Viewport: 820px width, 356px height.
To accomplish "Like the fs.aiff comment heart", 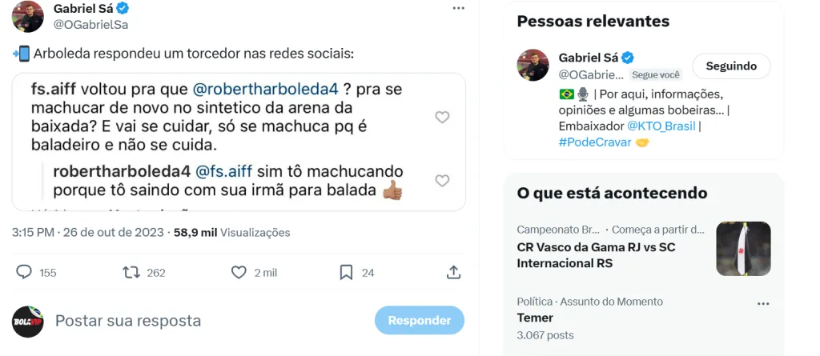I will pyautogui.click(x=441, y=118).
